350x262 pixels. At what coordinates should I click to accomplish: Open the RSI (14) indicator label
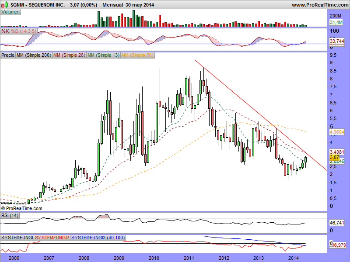point(10,215)
